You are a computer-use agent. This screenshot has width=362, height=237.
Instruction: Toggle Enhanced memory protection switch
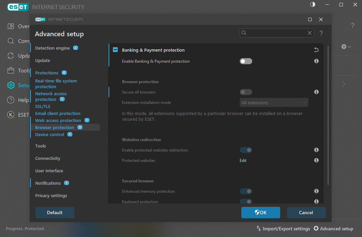coord(246,191)
